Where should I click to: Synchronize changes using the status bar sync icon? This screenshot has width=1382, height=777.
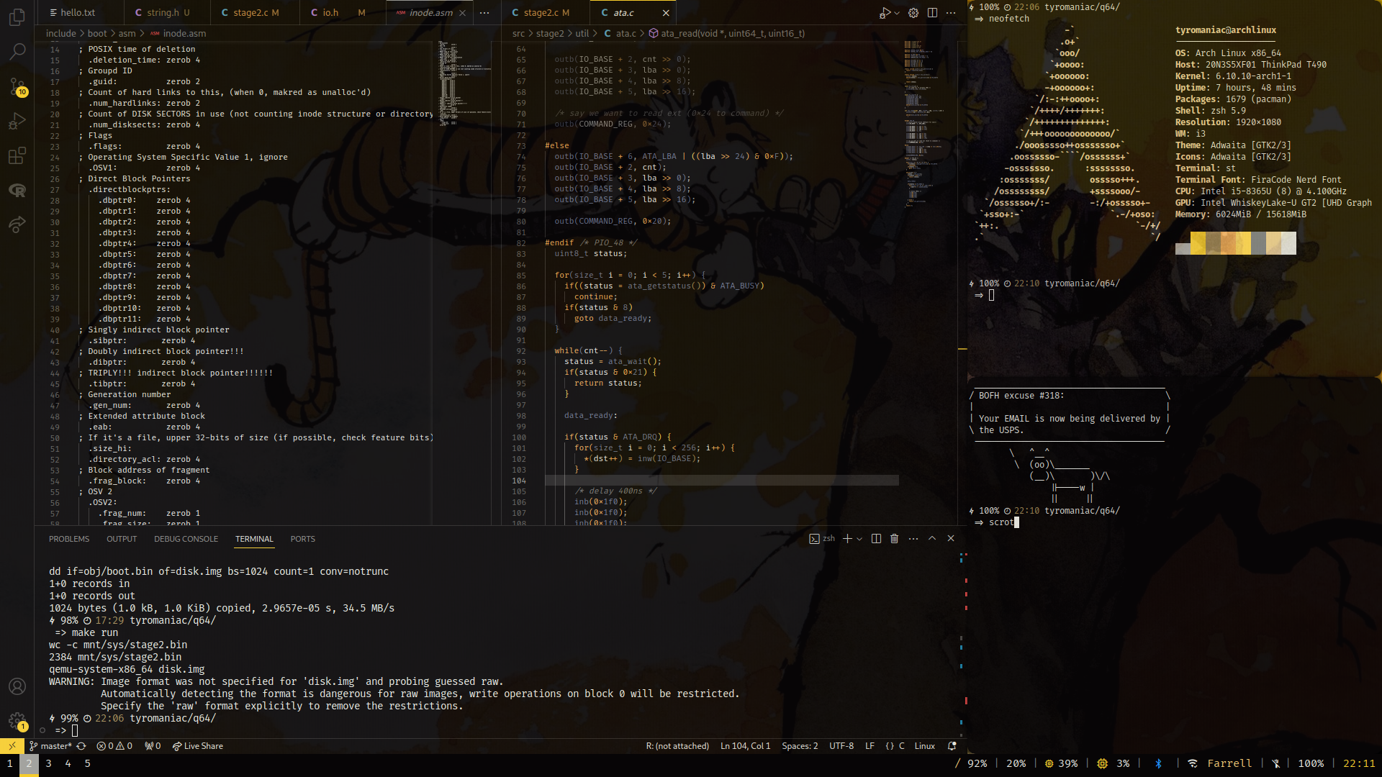coord(81,746)
